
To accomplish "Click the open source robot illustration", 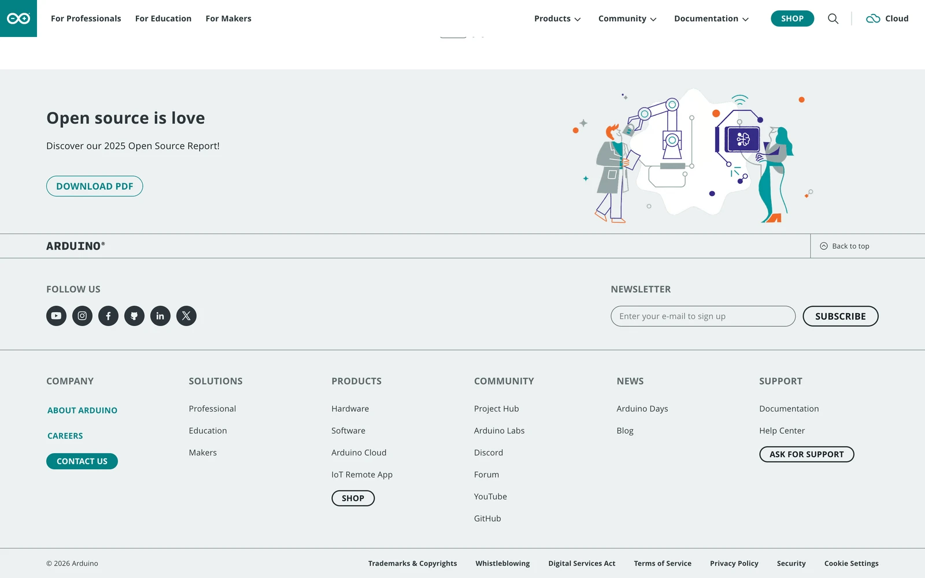I will 693,155.
